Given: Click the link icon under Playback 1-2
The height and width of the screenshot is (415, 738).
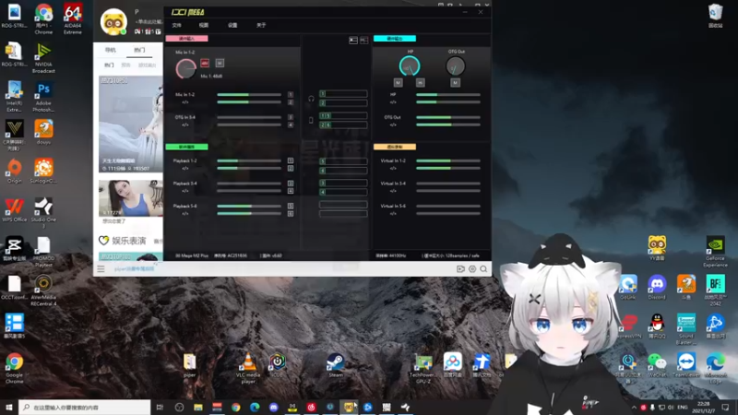Looking at the screenshot, I should 185,168.
